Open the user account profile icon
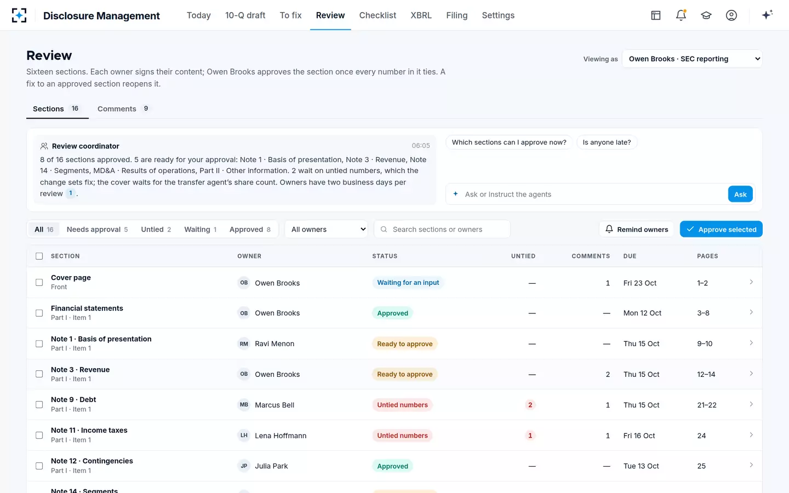 pos(731,15)
